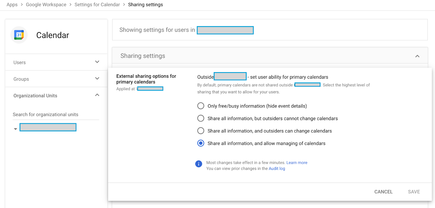435x208 pixels.
Task: Expand the Users section
Action: [97, 62]
